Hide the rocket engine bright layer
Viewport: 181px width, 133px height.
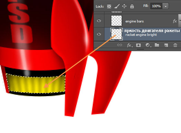click(99, 34)
